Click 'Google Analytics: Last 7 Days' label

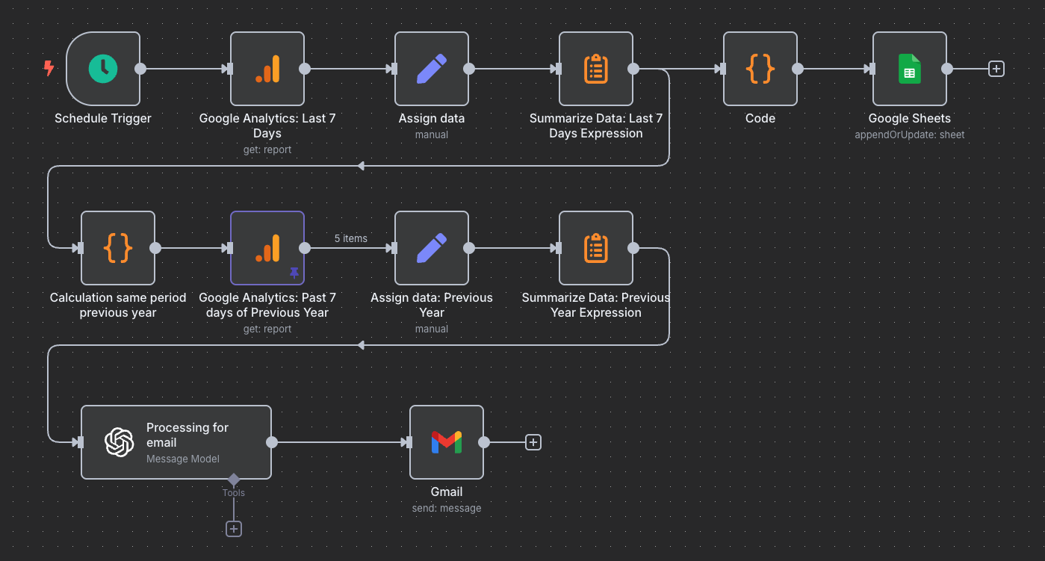pos(267,125)
